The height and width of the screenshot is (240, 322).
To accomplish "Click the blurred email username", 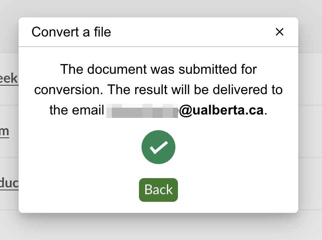I will coord(142,111).
